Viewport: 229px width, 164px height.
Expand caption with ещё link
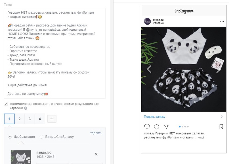201,138
